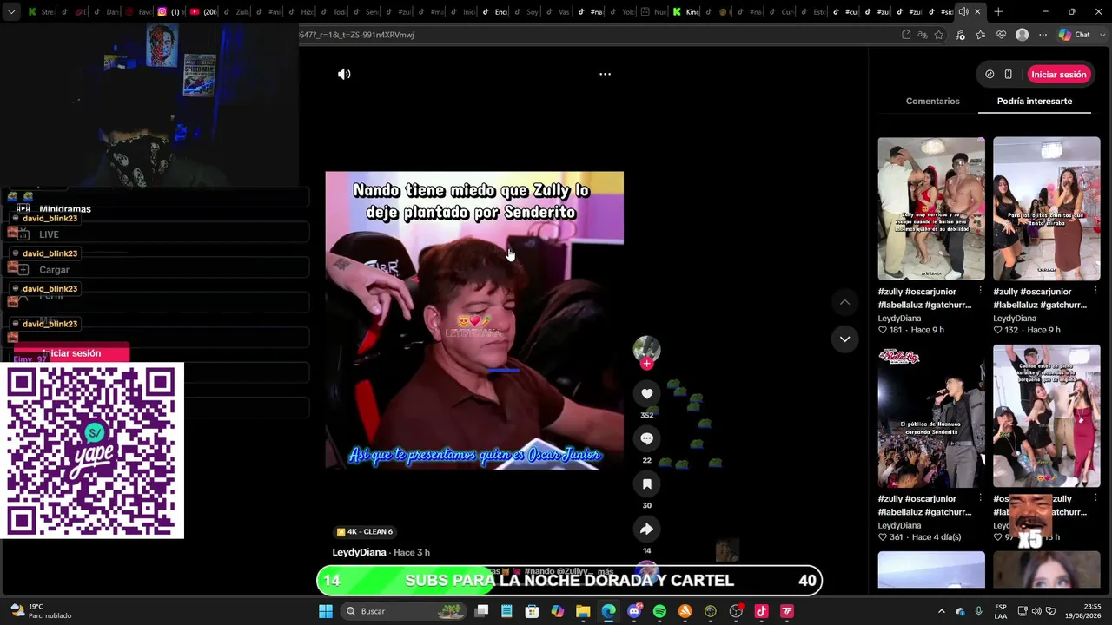Click the pink Iniciar sesión button
The height and width of the screenshot is (625, 1112).
click(x=1058, y=75)
